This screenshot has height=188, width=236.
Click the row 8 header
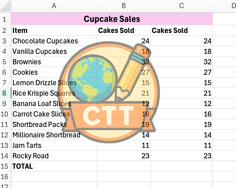tap(5, 93)
